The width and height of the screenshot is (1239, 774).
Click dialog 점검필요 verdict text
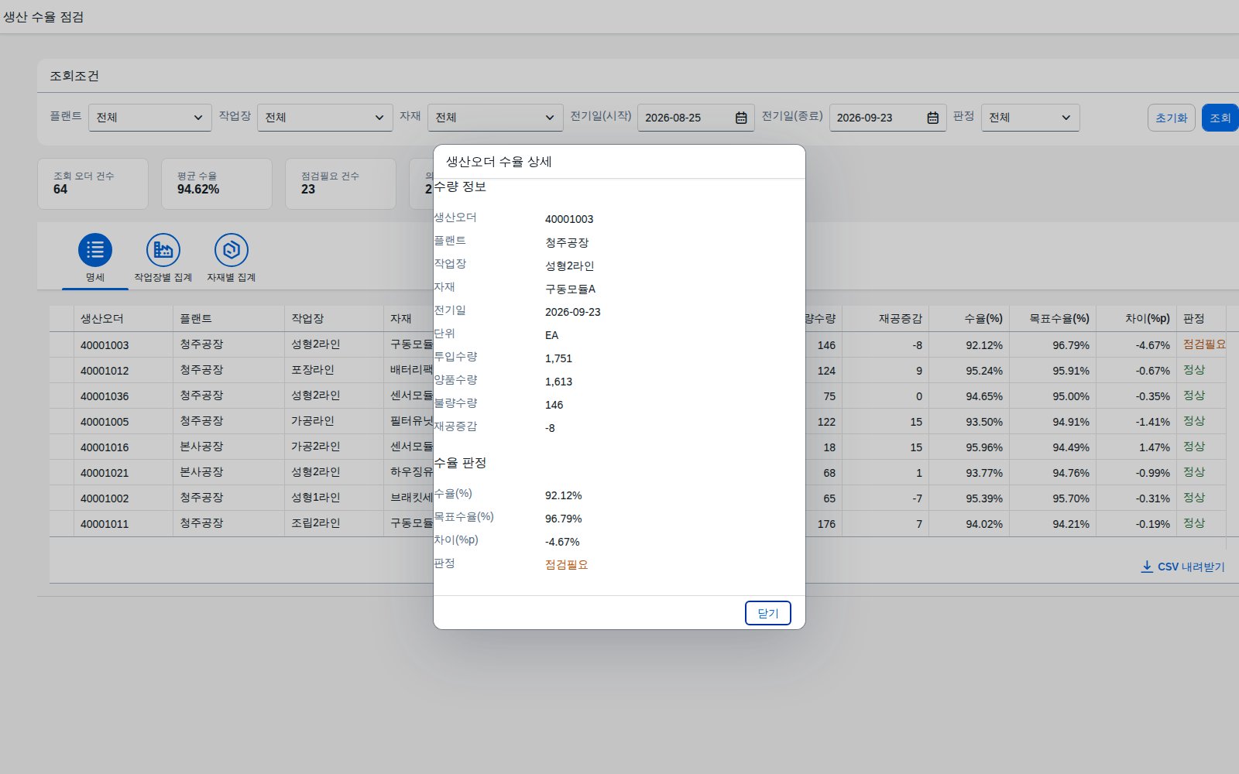(x=567, y=565)
